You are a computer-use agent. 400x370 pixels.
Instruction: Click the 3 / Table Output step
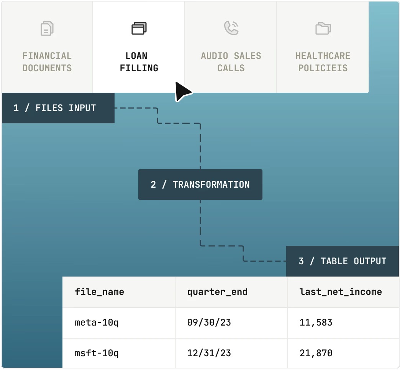point(342,261)
